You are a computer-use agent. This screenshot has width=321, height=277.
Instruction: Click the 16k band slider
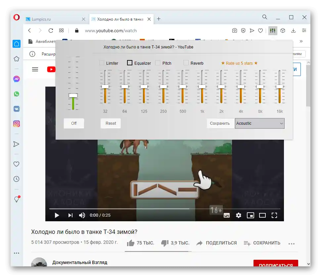280,87
